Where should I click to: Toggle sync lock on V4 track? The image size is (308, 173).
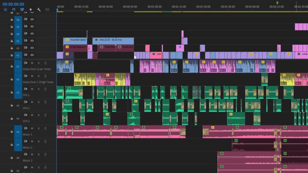(26, 33)
